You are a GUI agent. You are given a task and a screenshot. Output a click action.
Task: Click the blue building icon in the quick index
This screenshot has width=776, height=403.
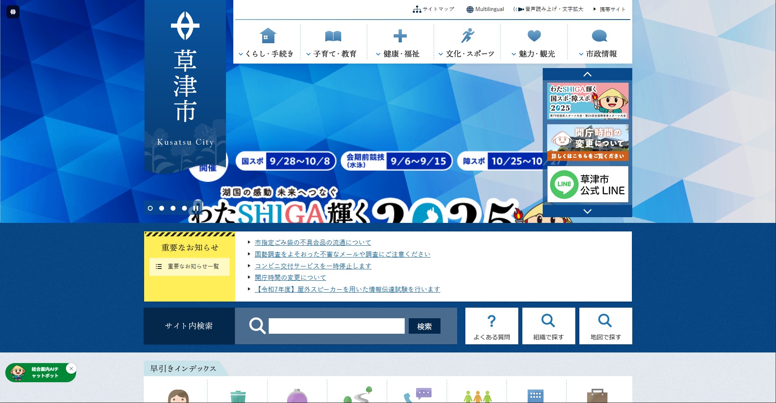click(x=535, y=396)
